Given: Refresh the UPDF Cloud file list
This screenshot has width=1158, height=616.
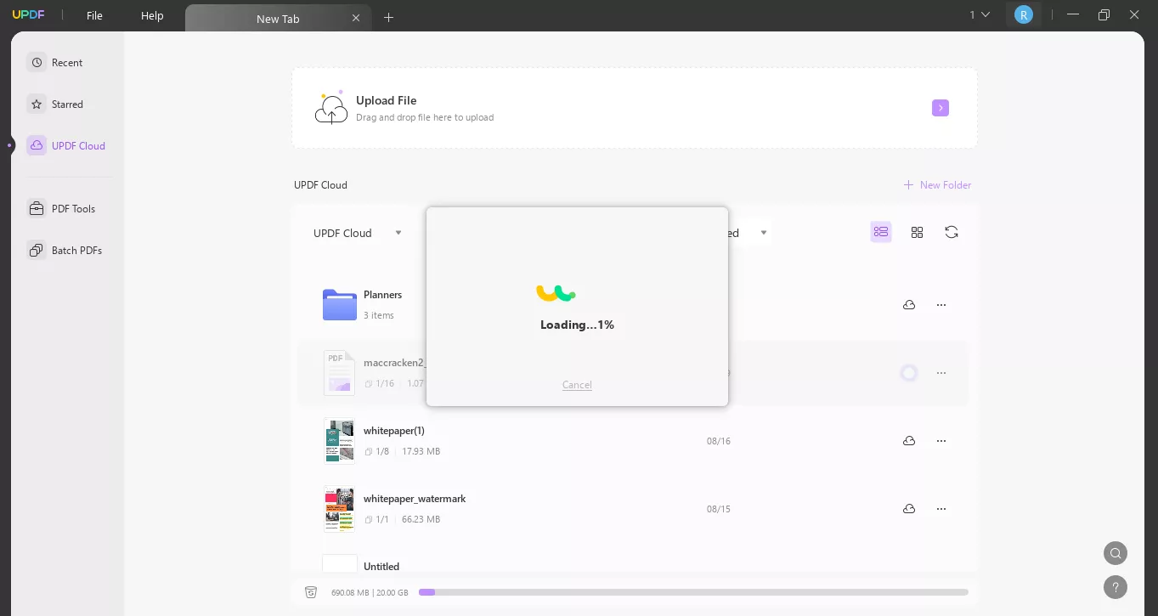Looking at the screenshot, I should (952, 232).
